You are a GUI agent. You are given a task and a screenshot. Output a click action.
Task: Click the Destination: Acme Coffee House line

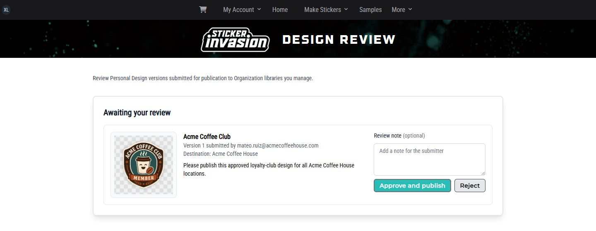pos(221,154)
